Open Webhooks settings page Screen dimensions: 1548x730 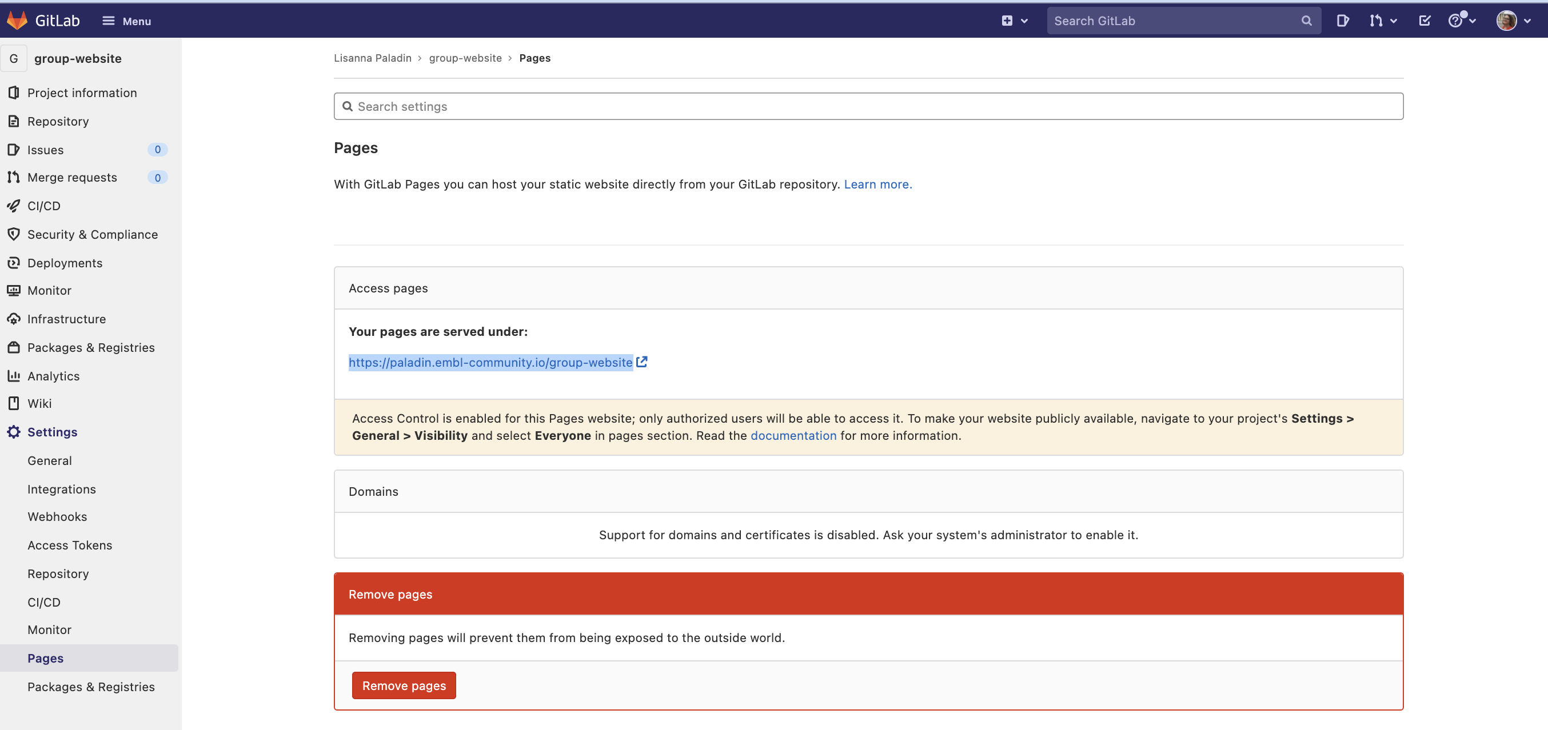coord(57,516)
